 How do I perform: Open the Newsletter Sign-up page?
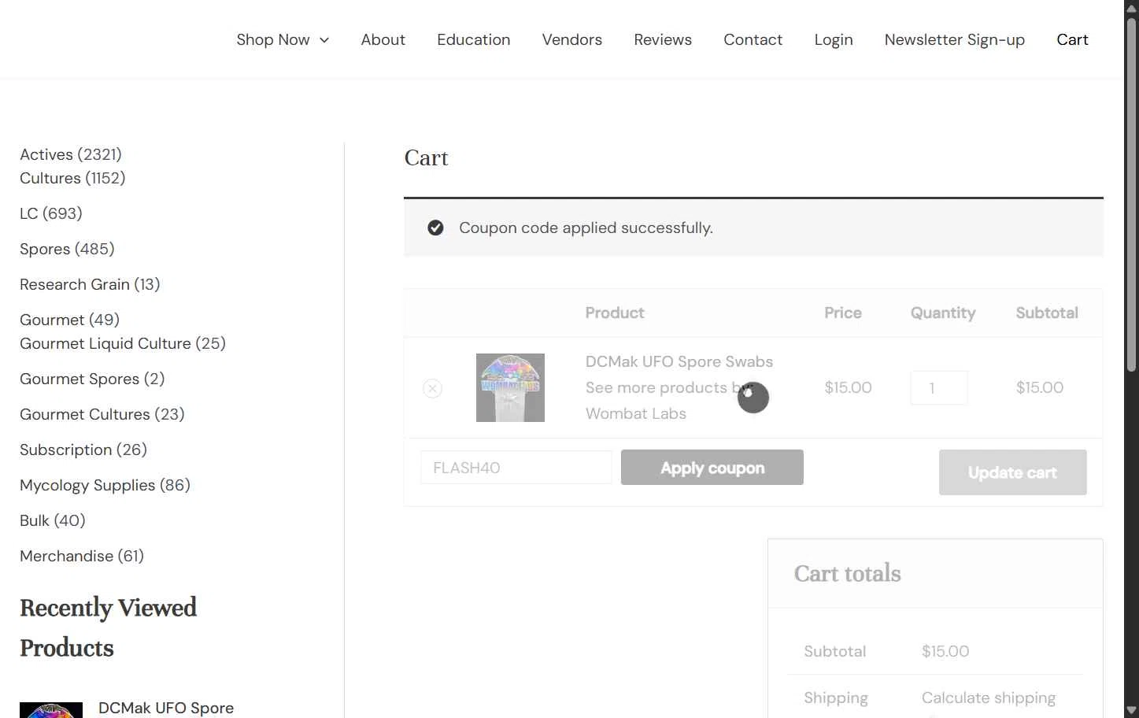click(x=954, y=39)
